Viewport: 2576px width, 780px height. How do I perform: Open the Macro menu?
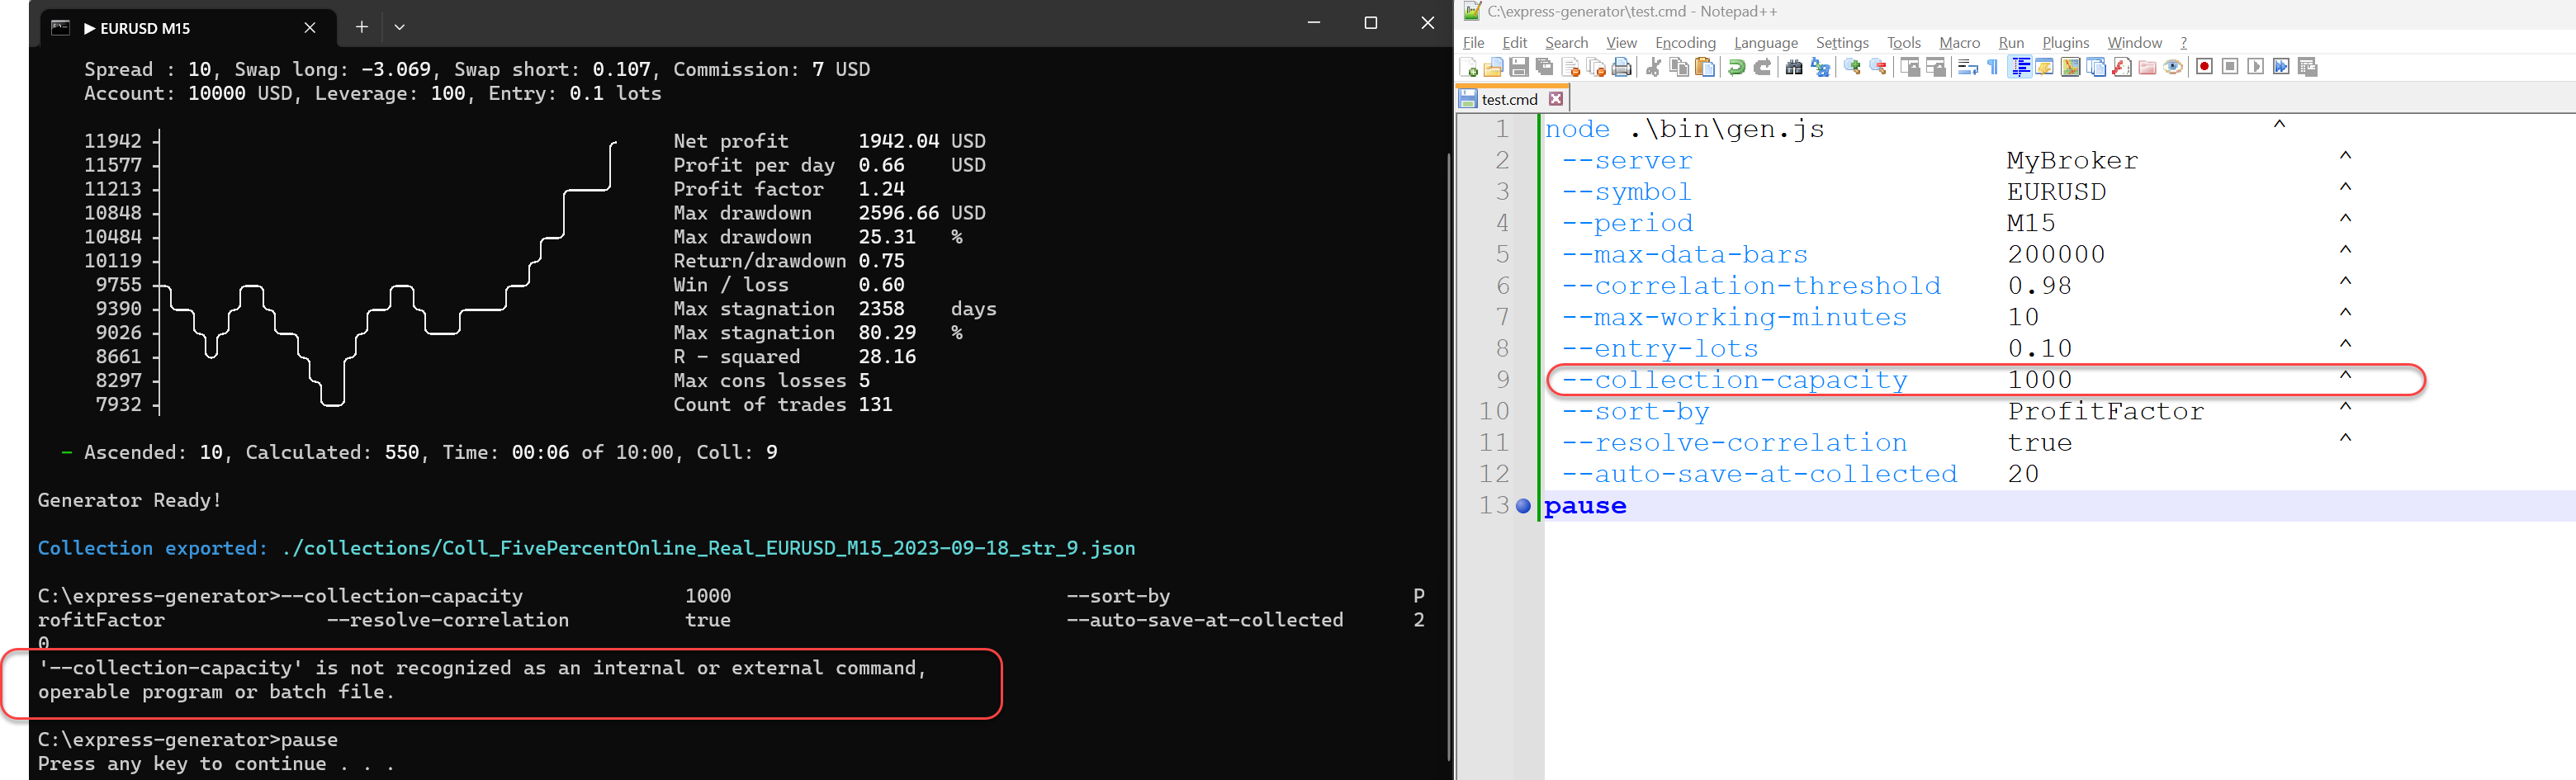pyautogui.click(x=1959, y=42)
